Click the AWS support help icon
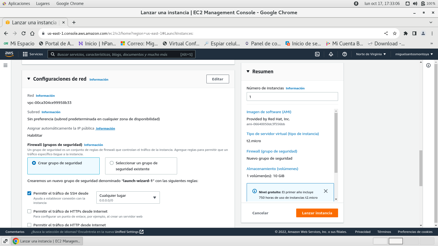The image size is (438, 246). (345, 54)
